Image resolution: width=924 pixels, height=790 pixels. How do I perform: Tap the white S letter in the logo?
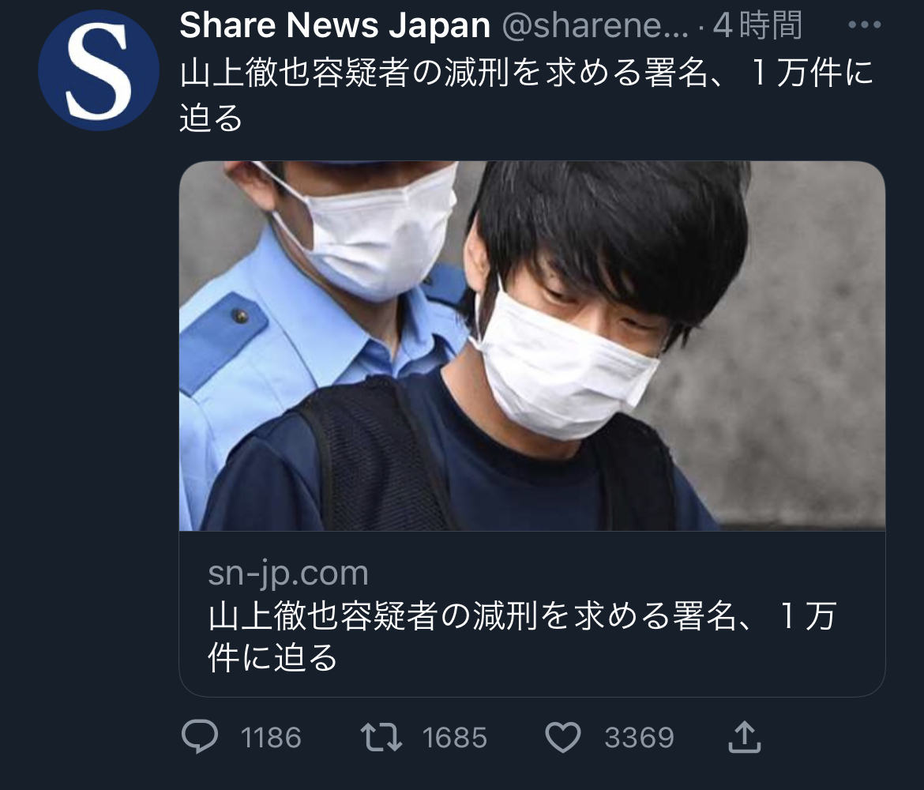(99, 71)
